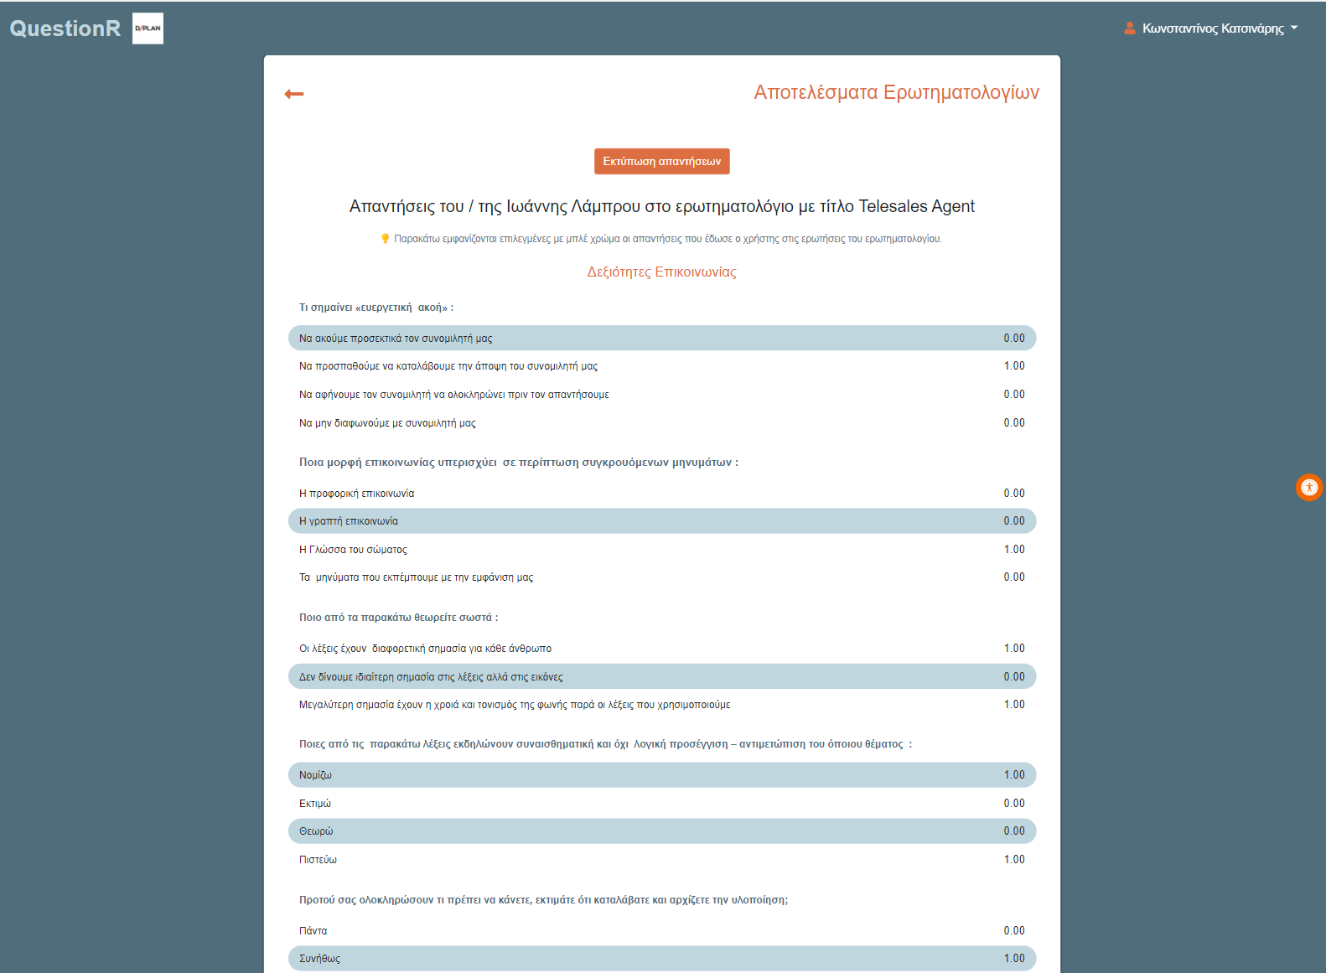Screen dimensions: 1326x973
Task: Click the Αποτελέσματα Ερωτηματολογίων page title
Action: point(896,92)
